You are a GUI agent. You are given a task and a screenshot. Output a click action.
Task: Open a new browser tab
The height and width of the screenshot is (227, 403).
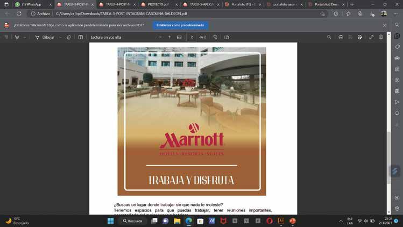[x=352, y=4]
